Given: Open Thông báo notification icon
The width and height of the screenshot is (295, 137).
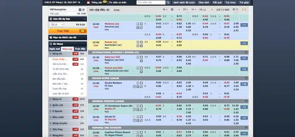Looking at the screenshot, I should point(88,3).
